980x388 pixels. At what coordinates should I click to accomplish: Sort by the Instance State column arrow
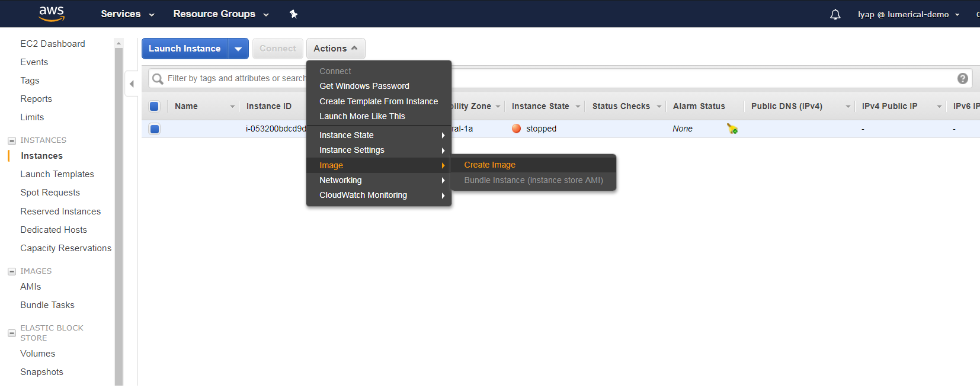tap(578, 107)
